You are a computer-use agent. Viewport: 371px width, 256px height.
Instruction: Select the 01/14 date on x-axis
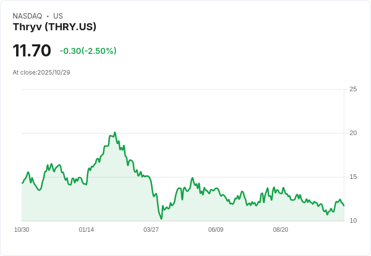click(86, 230)
